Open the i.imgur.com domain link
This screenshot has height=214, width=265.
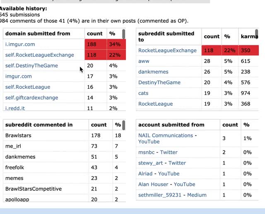tap(20, 44)
